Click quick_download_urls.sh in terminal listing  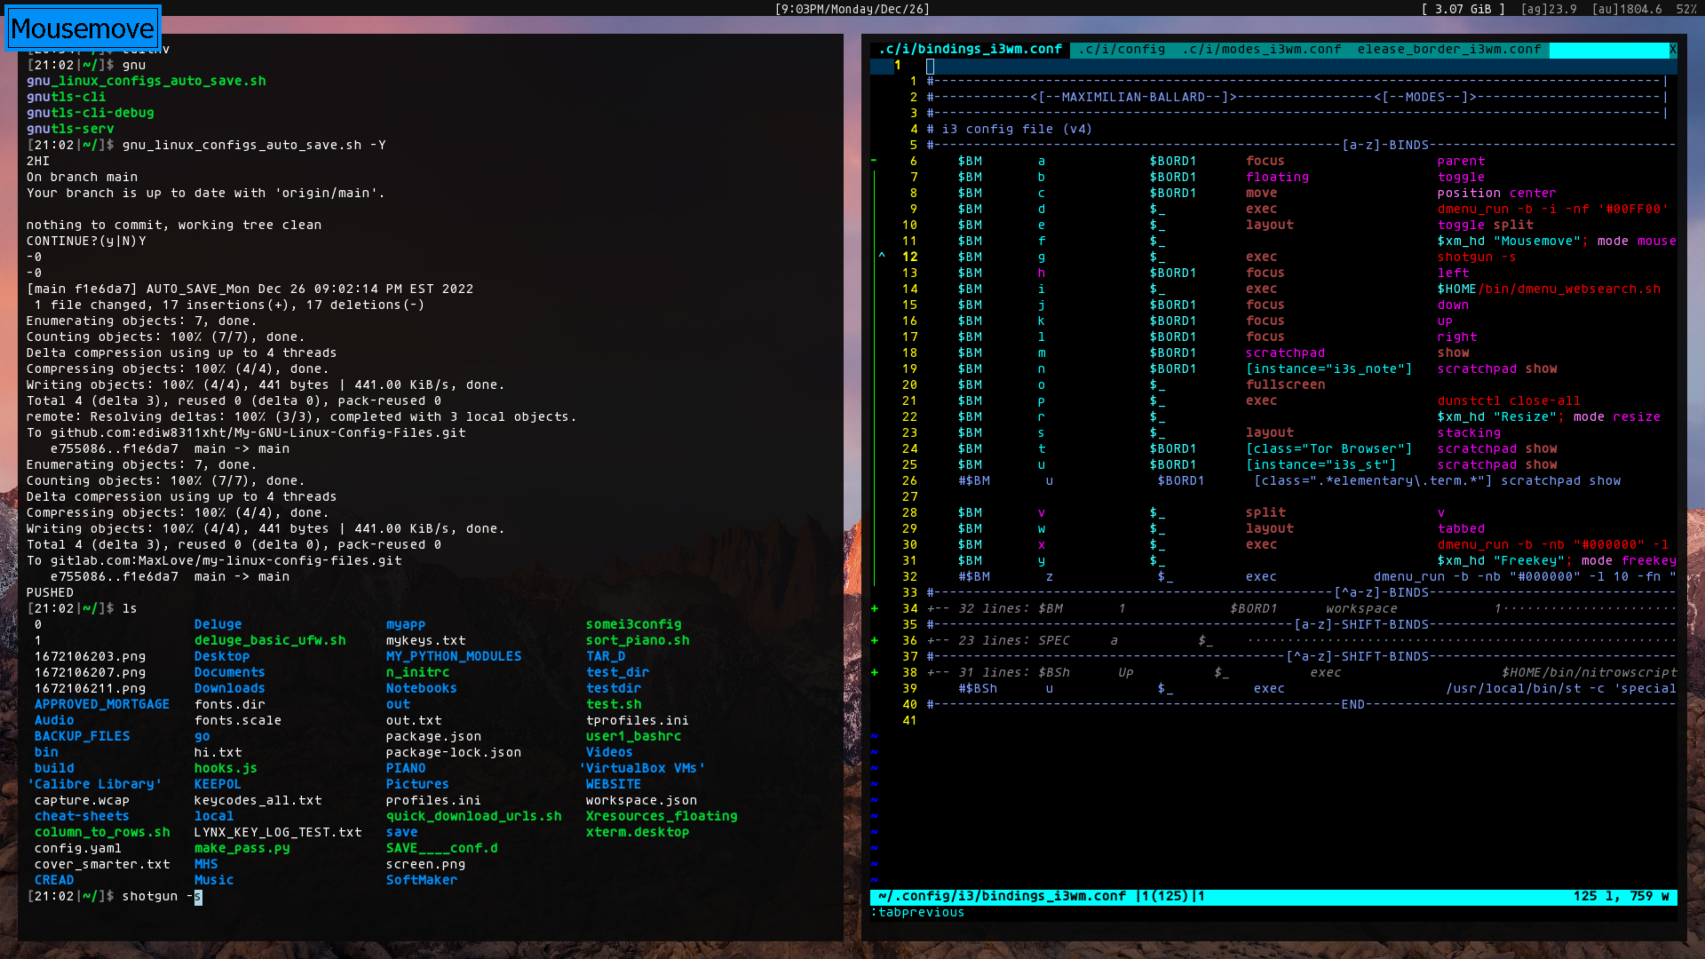(473, 817)
